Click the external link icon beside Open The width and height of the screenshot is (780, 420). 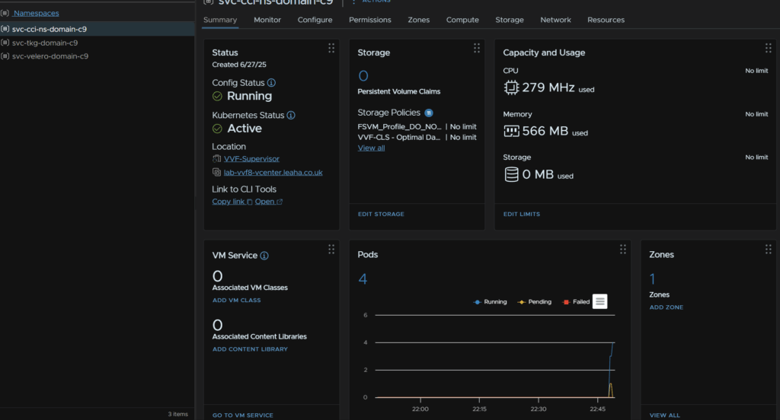pos(280,202)
